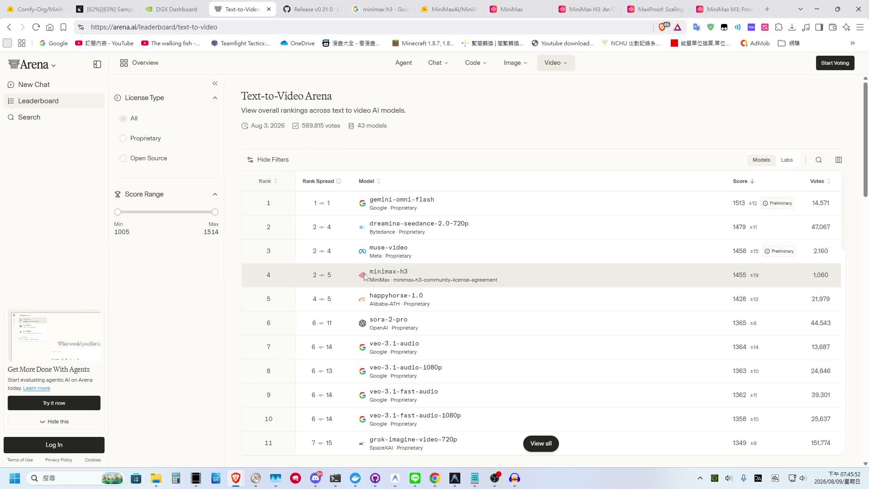Open the column settings icon
This screenshot has width=869, height=489.
(839, 160)
